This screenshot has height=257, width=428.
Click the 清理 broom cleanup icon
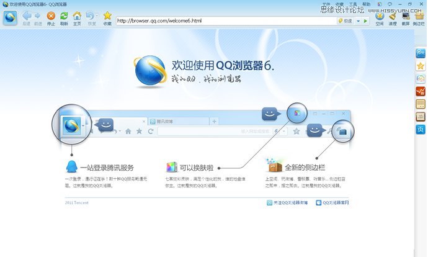tap(393, 16)
